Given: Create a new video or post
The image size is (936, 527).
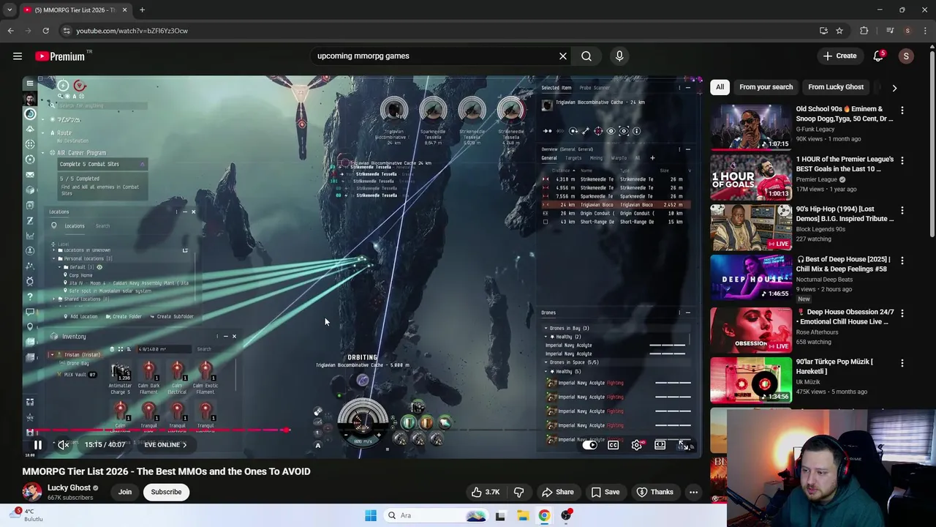Looking at the screenshot, I should pyautogui.click(x=839, y=56).
